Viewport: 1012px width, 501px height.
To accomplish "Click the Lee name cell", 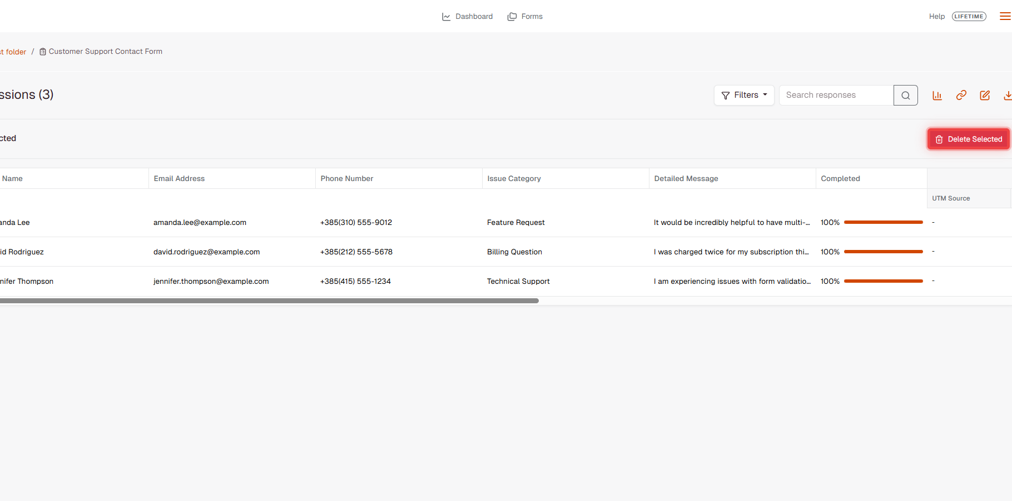I will 15,223.
